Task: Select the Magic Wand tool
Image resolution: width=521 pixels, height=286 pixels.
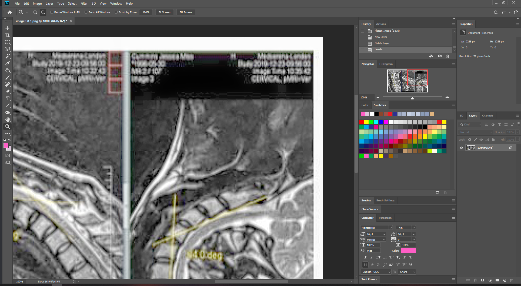Action: point(8,56)
